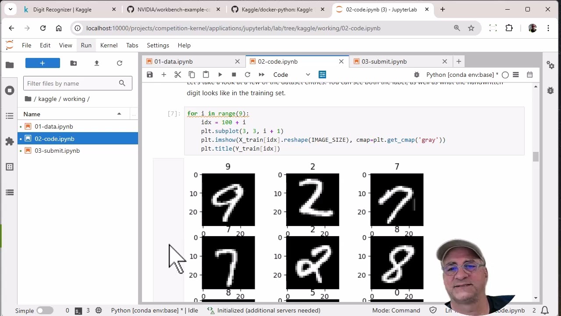
Task: Open the extension manager puzzle icon
Action: pyautogui.click(x=10, y=141)
